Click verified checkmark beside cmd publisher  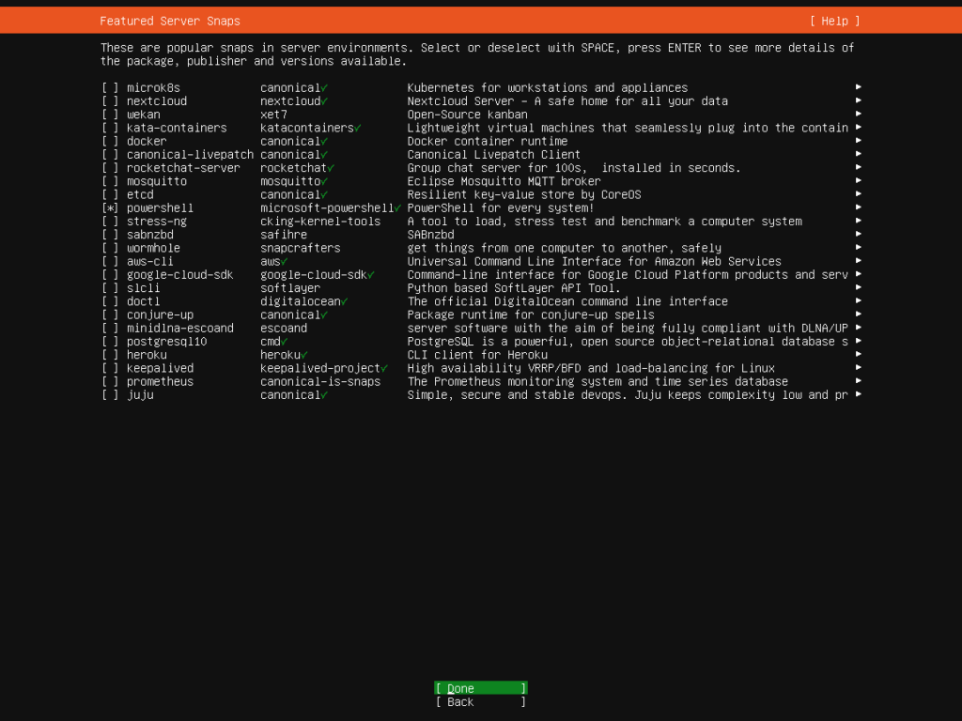[284, 342]
